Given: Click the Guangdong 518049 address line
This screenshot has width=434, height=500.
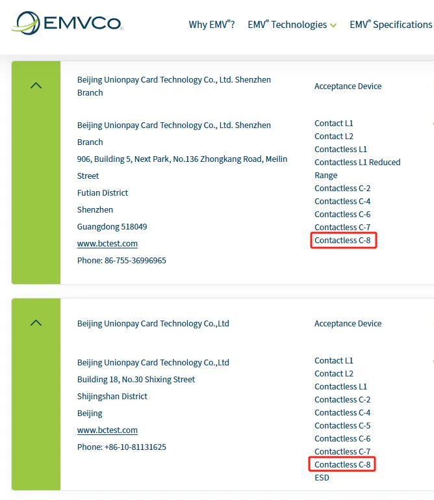Looking at the screenshot, I should pos(112,227).
